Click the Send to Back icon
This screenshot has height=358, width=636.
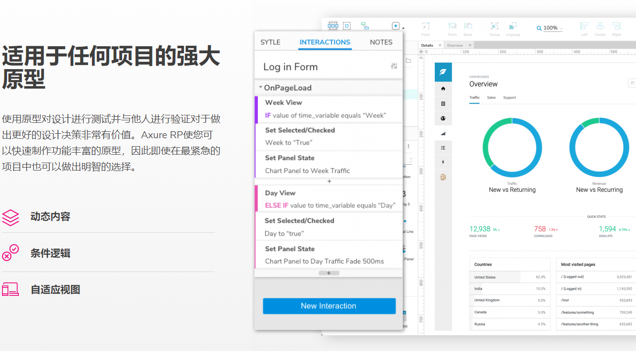(468, 26)
